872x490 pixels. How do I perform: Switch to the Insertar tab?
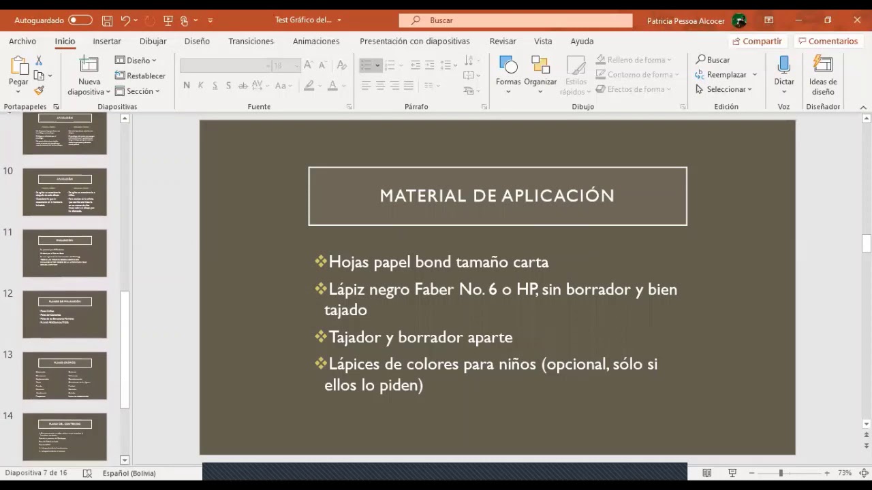(107, 41)
